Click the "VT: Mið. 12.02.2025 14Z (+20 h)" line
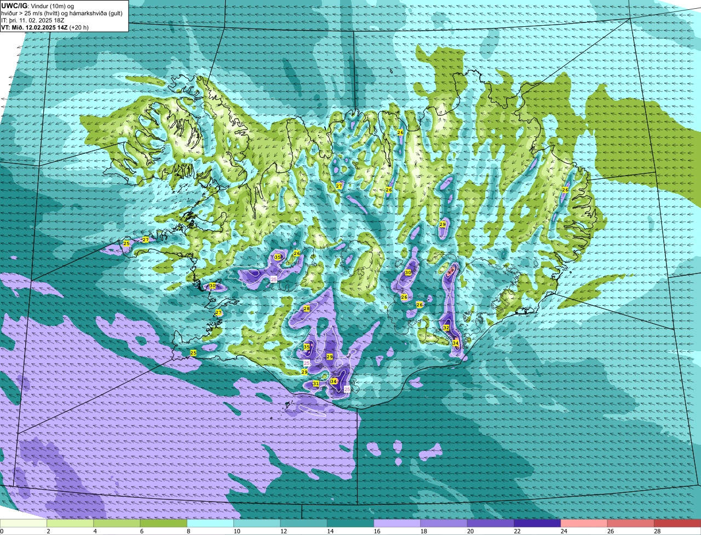Screen dimensions: 701x535 click(x=45, y=27)
